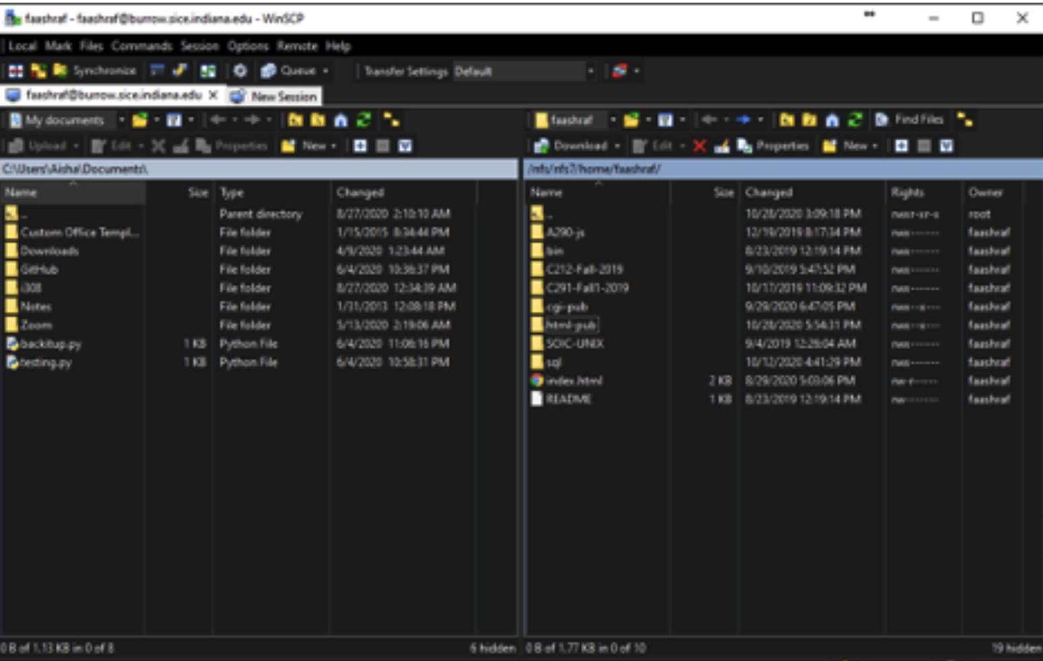Expand the local New dropdown arrow
Image resolution: width=1043 pixels, height=661 pixels.
click(x=334, y=146)
